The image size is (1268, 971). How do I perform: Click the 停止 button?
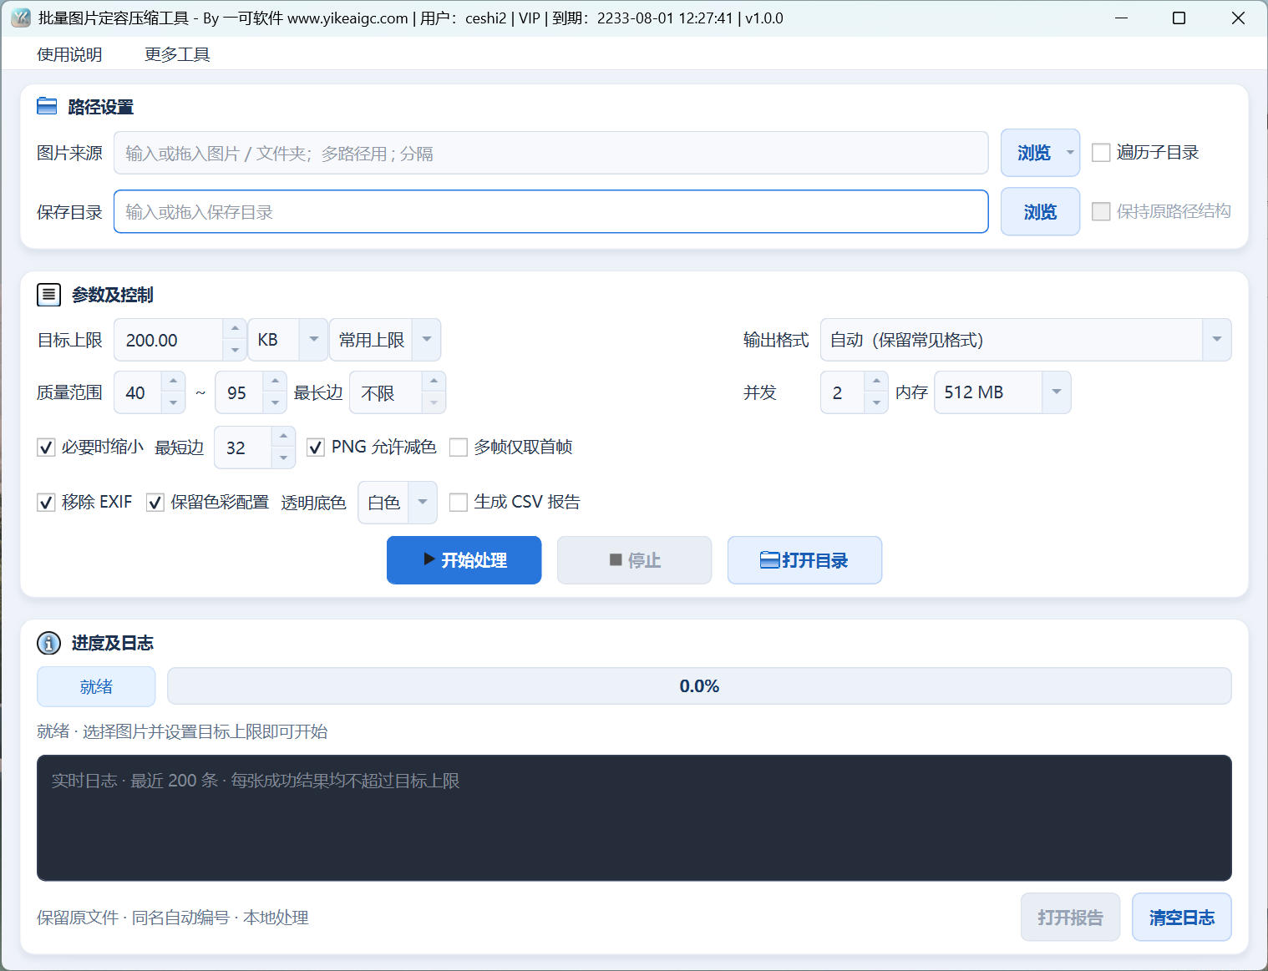click(x=635, y=560)
